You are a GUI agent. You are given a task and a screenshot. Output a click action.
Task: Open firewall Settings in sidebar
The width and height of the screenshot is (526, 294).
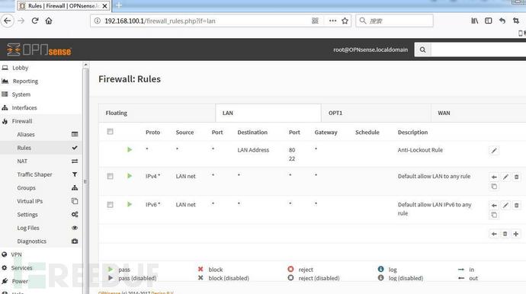point(41,215)
